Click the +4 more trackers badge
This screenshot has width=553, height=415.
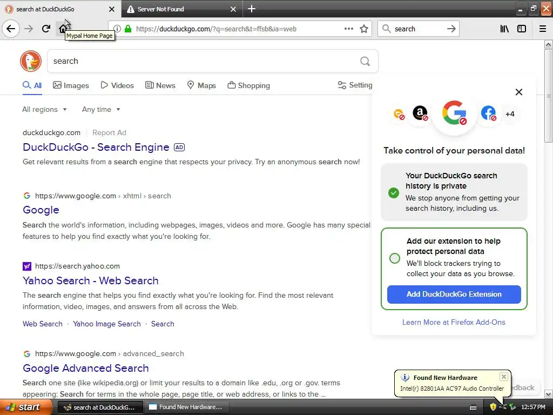(x=510, y=114)
